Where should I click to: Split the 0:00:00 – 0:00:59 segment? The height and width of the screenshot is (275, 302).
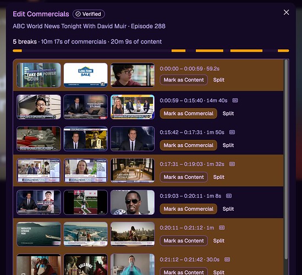(x=219, y=80)
